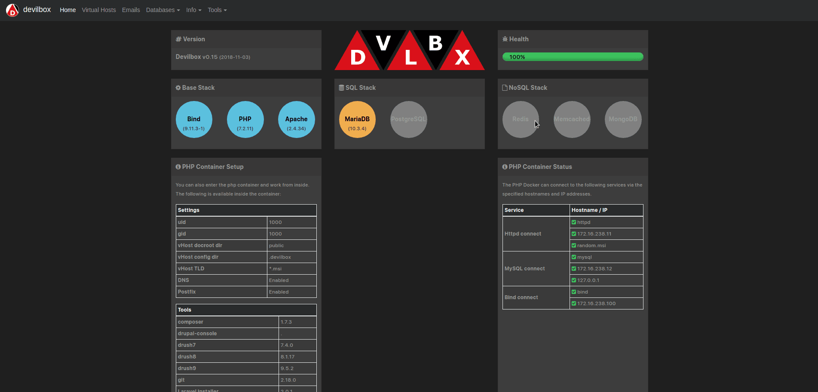
Task: Click the green check next to httpd
Action: pyautogui.click(x=574, y=222)
